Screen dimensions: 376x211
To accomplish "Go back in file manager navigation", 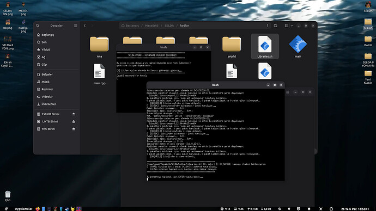I will click(84, 26).
